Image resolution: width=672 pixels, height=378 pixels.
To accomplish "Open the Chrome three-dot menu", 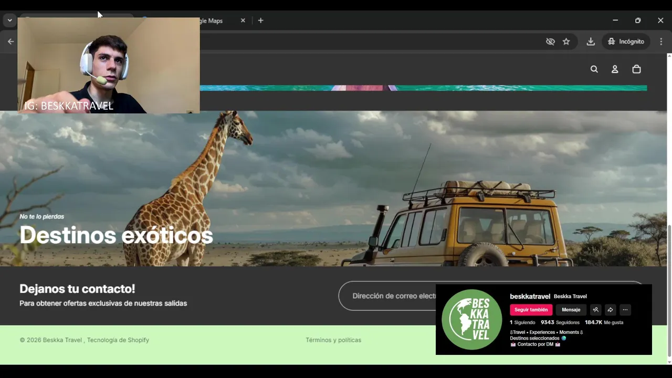I will click(661, 41).
